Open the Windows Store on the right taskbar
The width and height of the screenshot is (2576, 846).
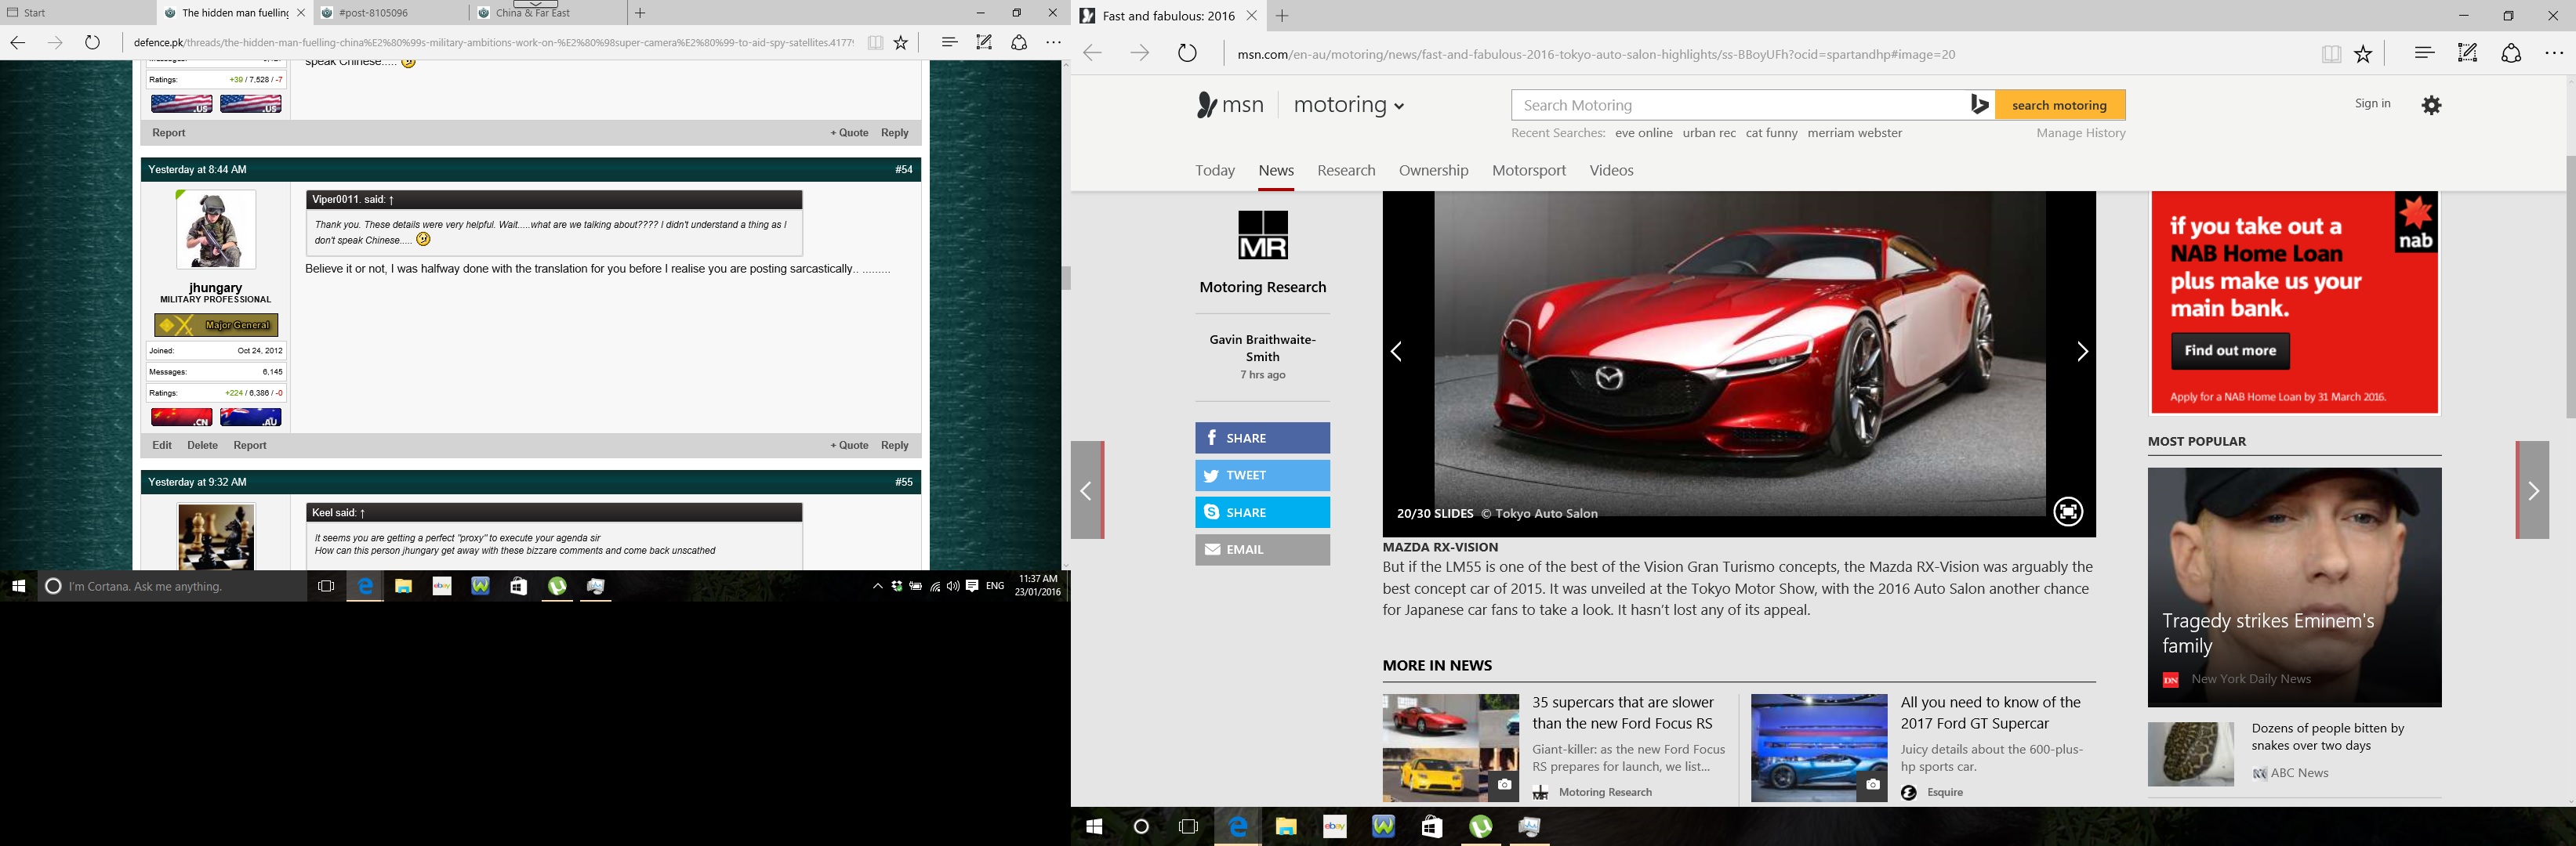click(x=1432, y=827)
